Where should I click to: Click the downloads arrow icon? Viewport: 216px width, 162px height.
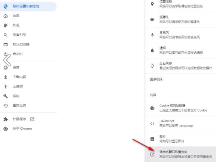5,77
